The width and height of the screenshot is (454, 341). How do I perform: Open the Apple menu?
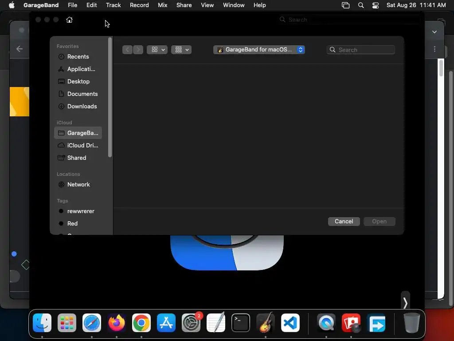tap(12, 5)
